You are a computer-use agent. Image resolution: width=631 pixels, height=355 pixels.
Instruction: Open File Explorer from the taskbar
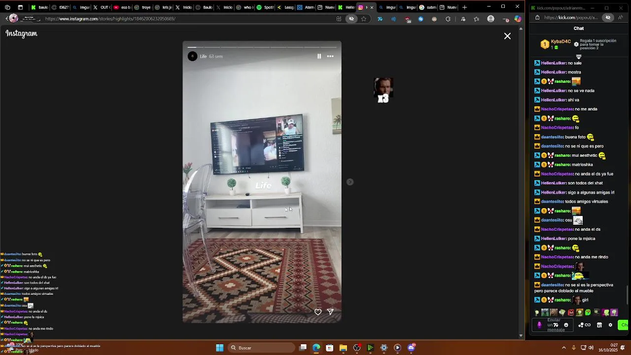click(343, 348)
